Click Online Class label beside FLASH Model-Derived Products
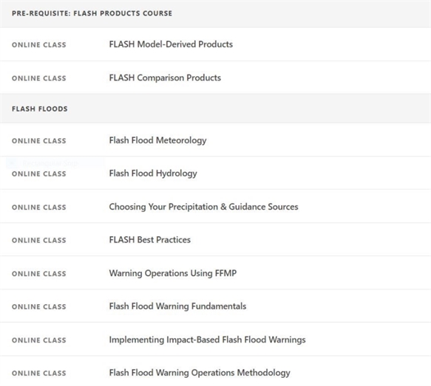This screenshot has height=386, width=431. pyautogui.click(x=38, y=45)
